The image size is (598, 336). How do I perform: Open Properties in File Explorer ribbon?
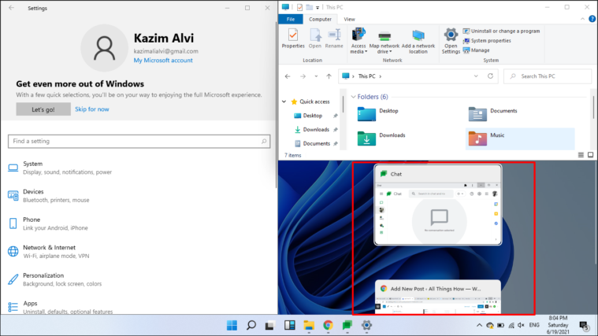click(293, 38)
